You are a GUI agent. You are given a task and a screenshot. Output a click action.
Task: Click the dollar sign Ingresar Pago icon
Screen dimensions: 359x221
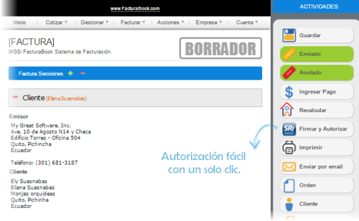point(289,92)
